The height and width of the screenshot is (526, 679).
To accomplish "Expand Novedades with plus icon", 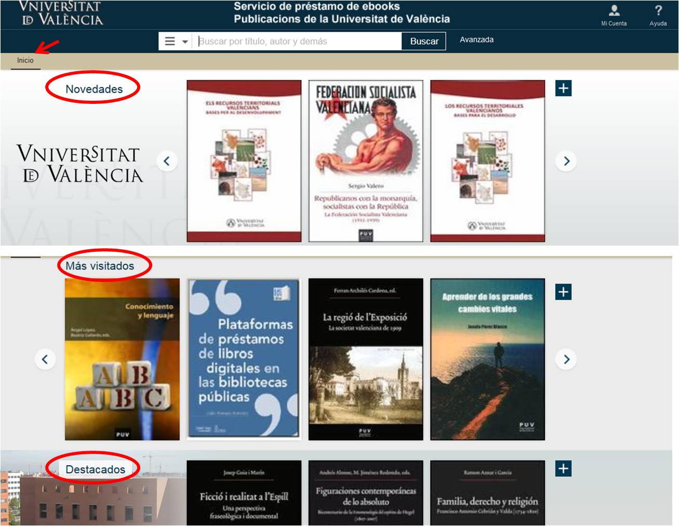I will point(563,88).
